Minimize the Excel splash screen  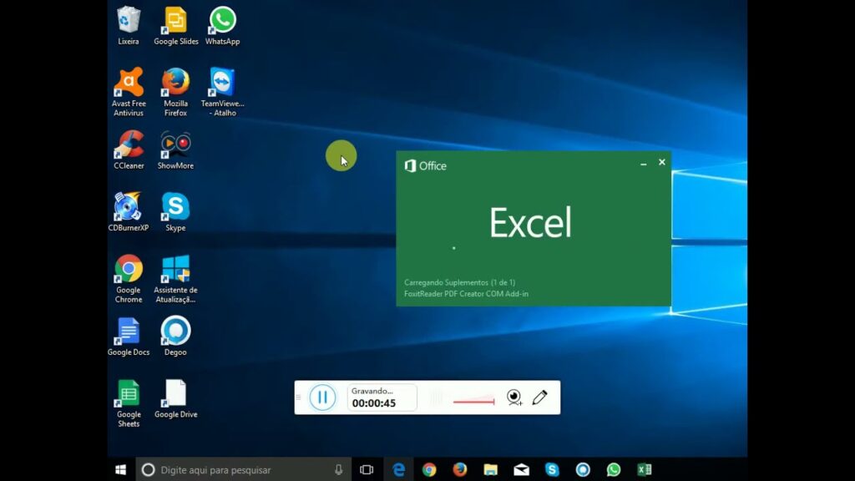(644, 163)
